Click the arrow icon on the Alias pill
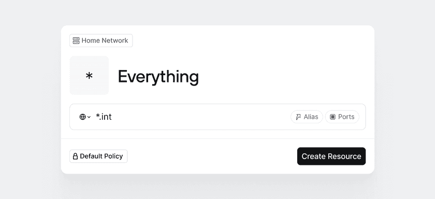The height and width of the screenshot is (199, 435). tap(298, 117)
